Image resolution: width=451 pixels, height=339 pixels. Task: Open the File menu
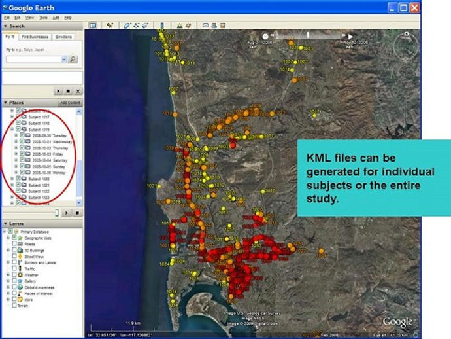coord(7,18)
